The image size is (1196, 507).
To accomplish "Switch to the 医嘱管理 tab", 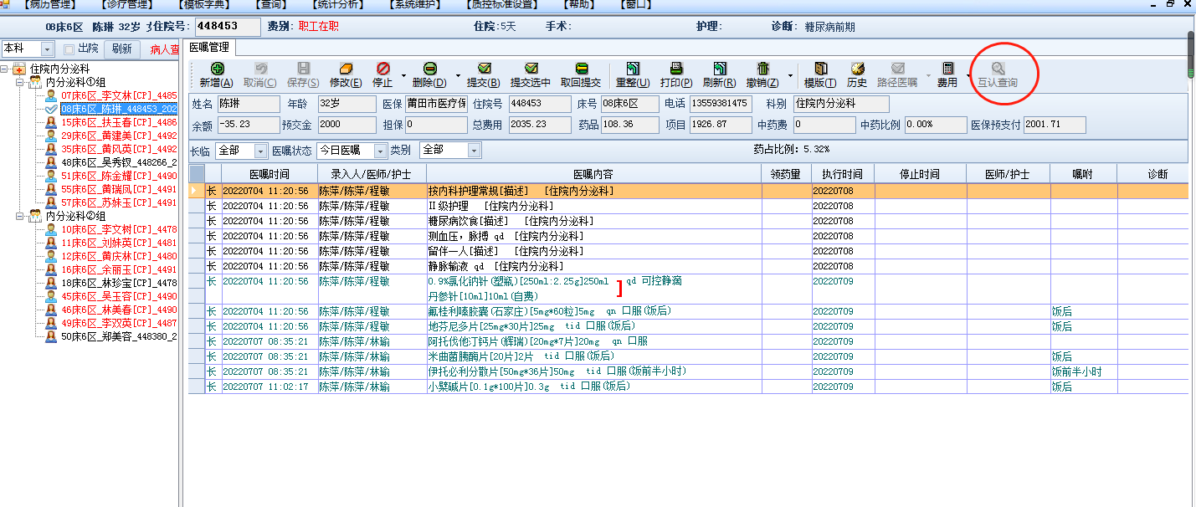I will tap(211, 47).
